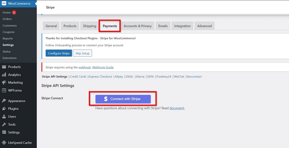
Task: Select the Stripe API Settings section link
Action: [x=55, y=77]
